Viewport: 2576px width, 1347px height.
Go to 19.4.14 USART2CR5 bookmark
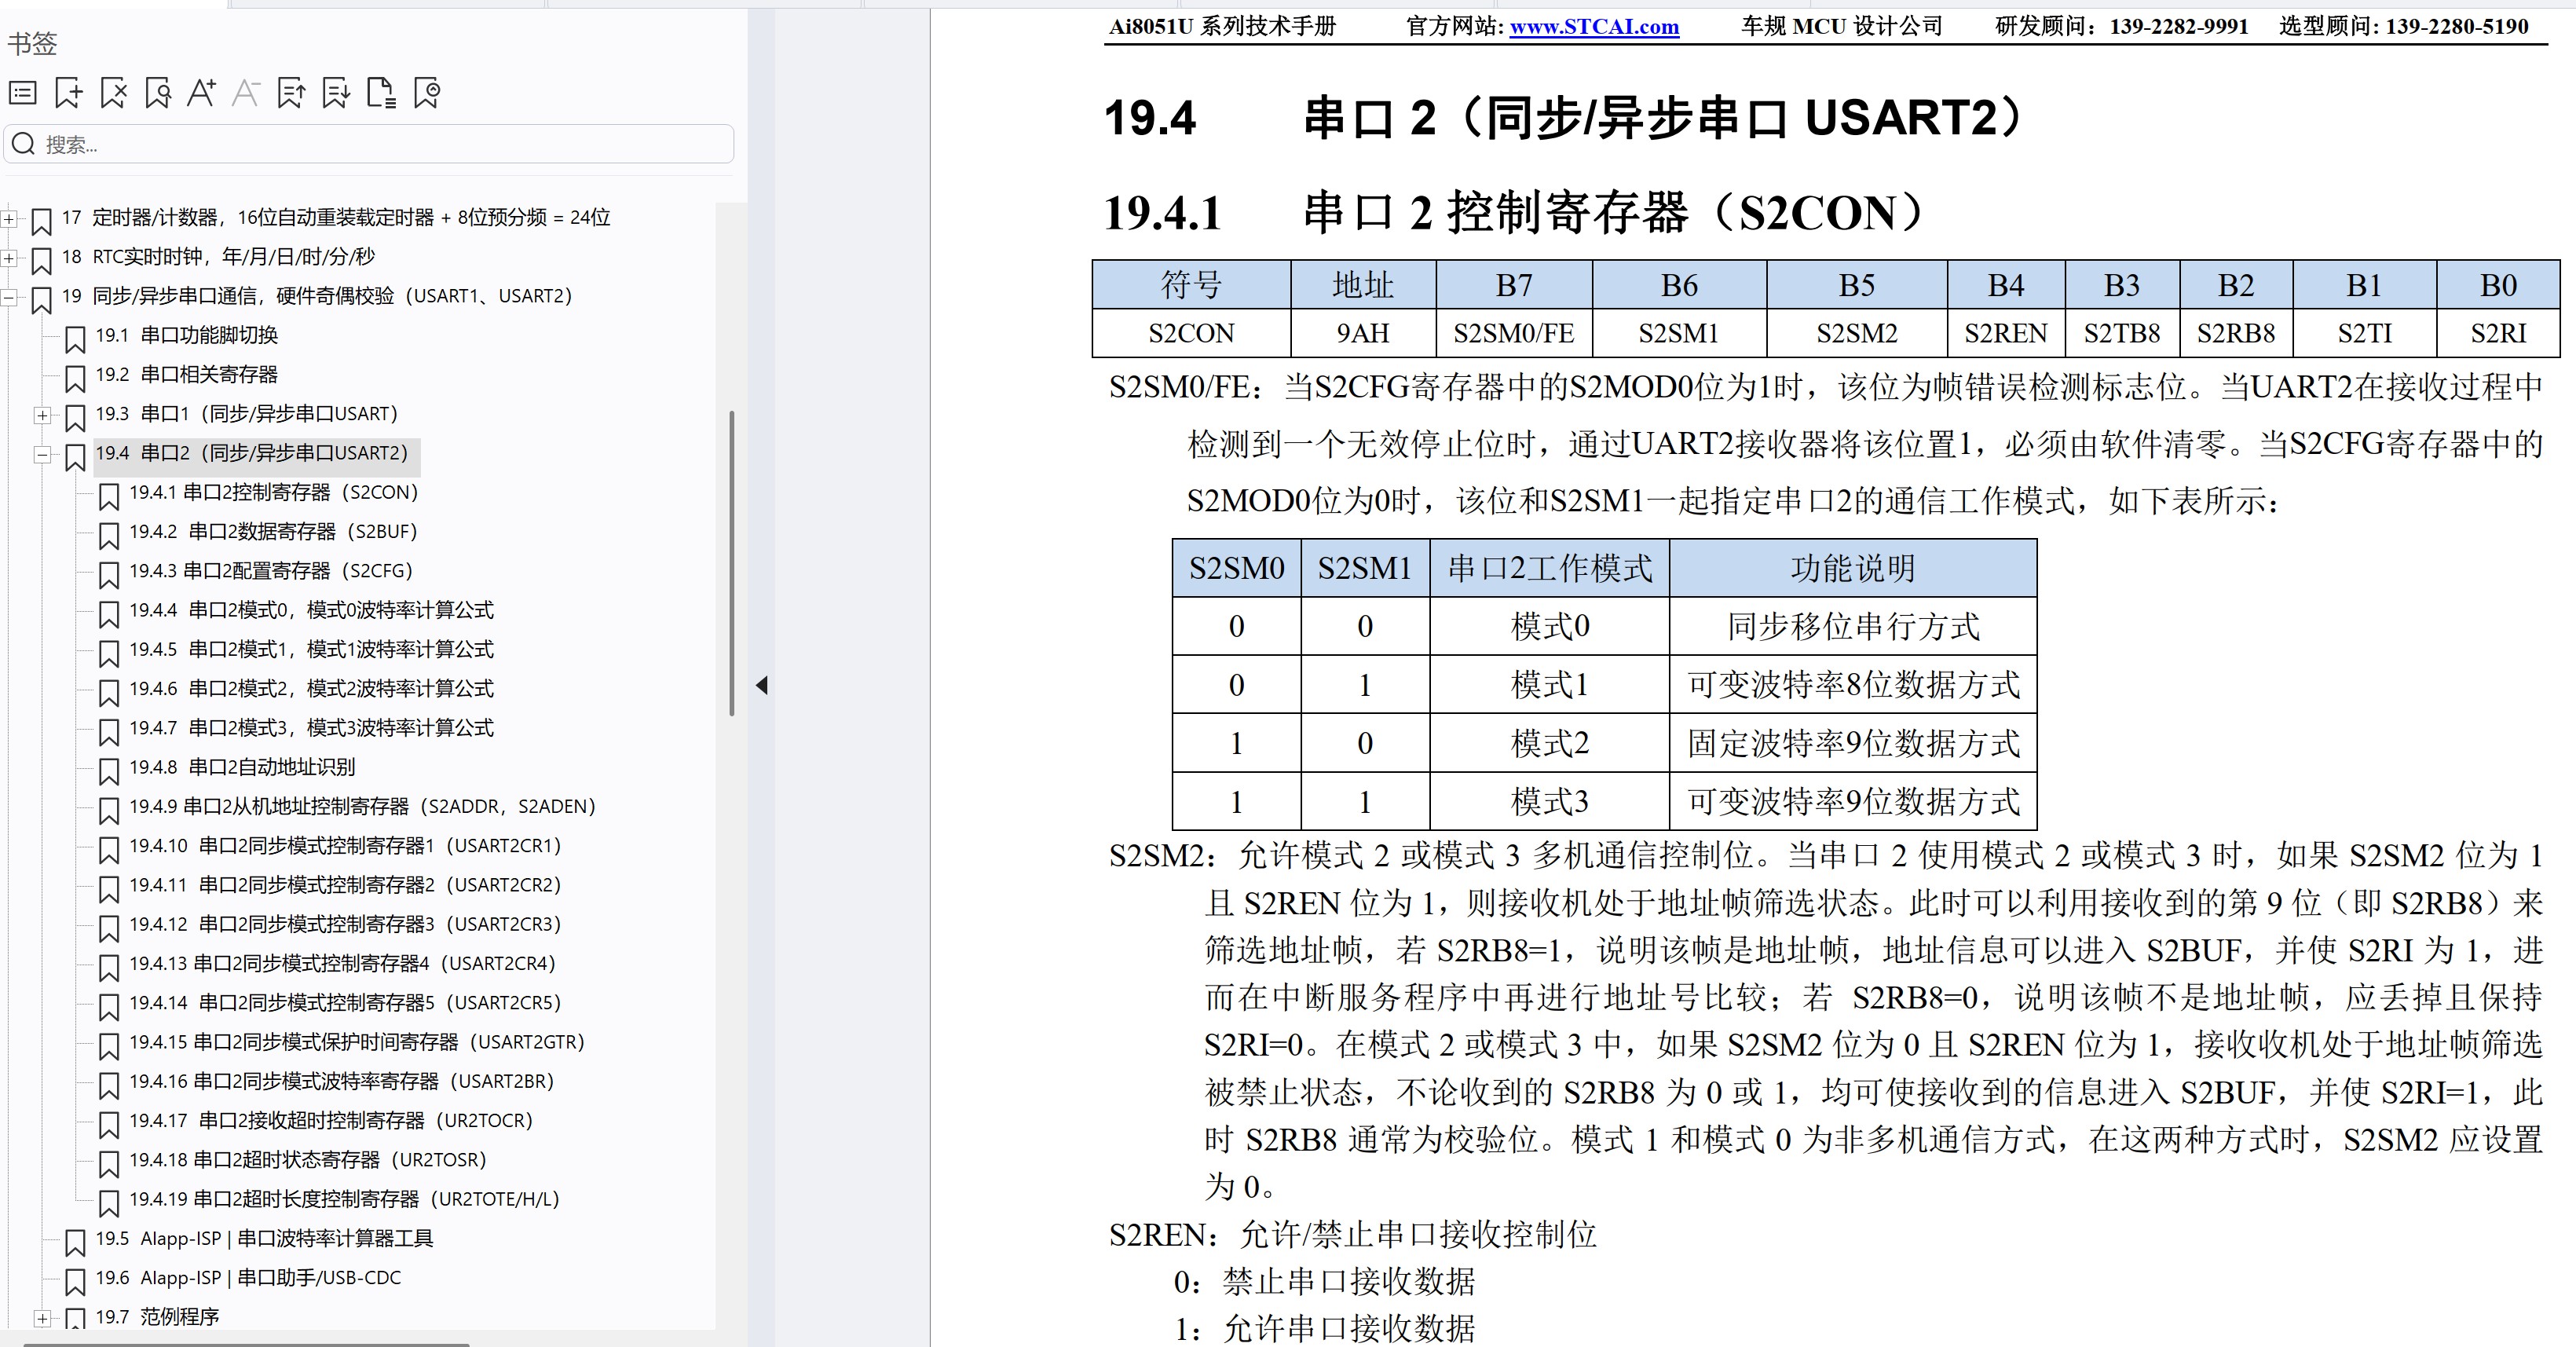(345, 1002)
